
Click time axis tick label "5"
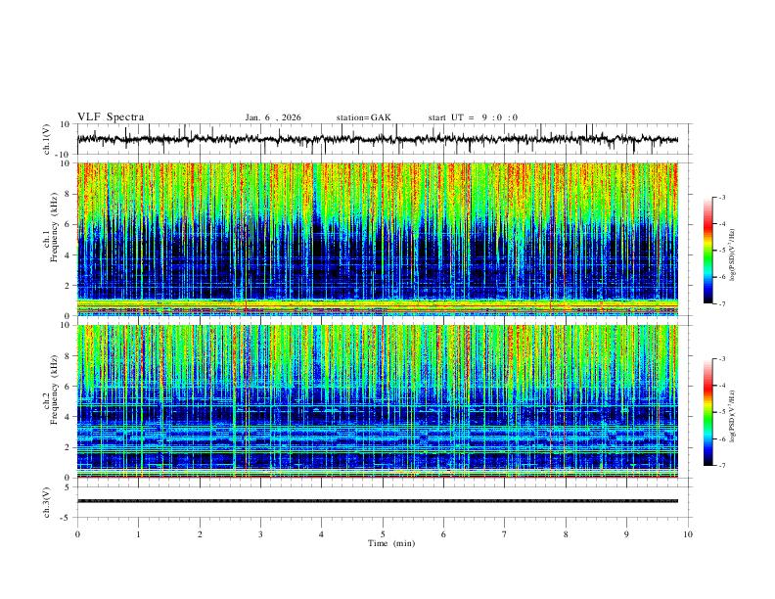(x=383, y=534)
